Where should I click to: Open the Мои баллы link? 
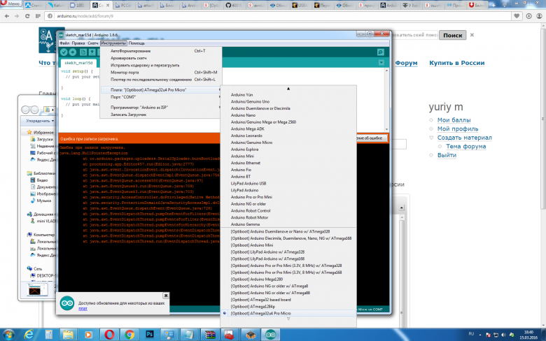click(454, 120)
